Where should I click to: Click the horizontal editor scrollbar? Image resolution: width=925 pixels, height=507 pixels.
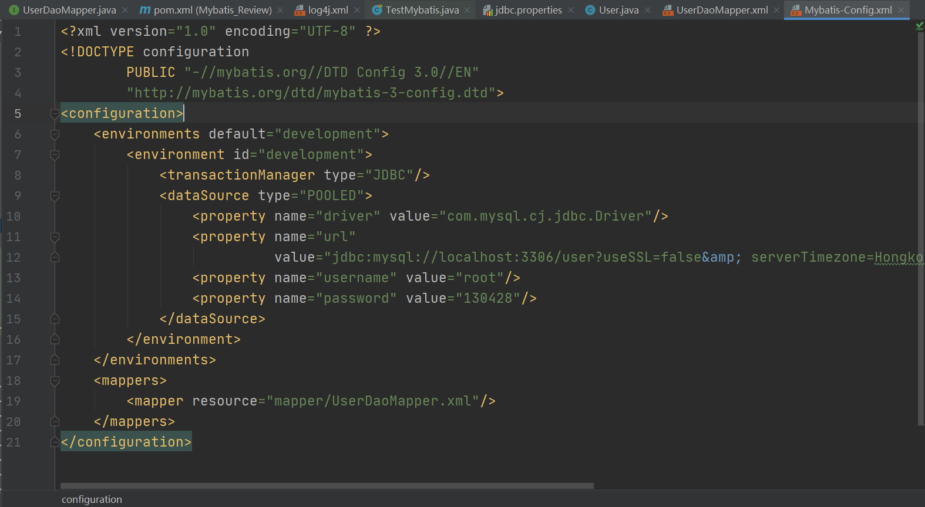(x=327, y=486)
